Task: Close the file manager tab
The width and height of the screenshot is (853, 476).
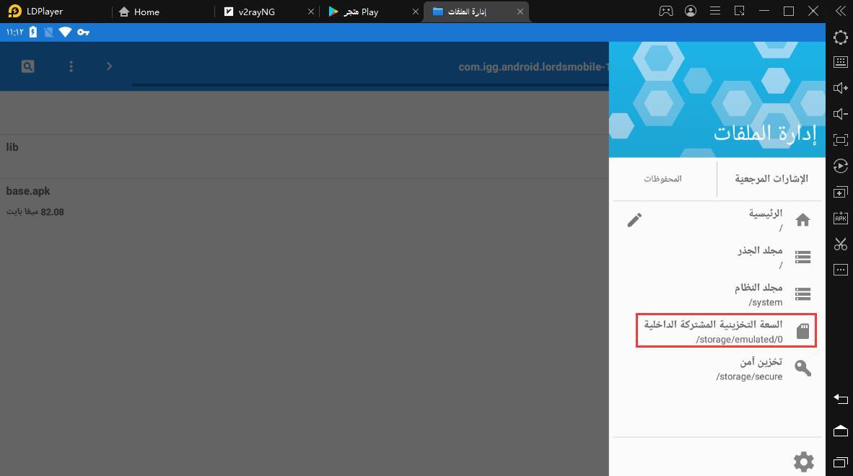Action: pos(520,12)
